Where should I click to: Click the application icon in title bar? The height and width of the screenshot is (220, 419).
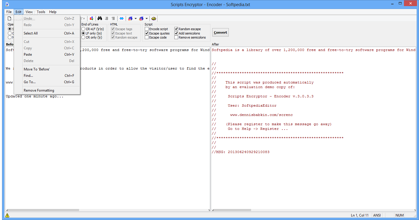7,4
